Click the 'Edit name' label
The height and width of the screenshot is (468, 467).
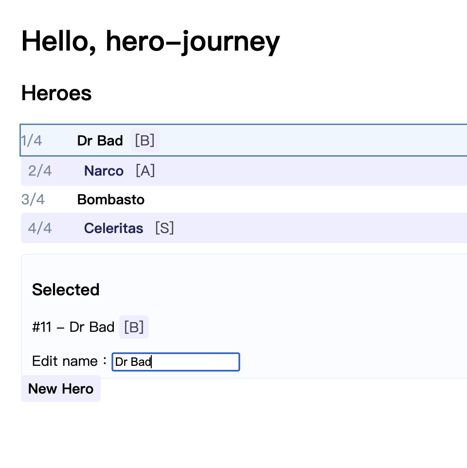point(65,361)
